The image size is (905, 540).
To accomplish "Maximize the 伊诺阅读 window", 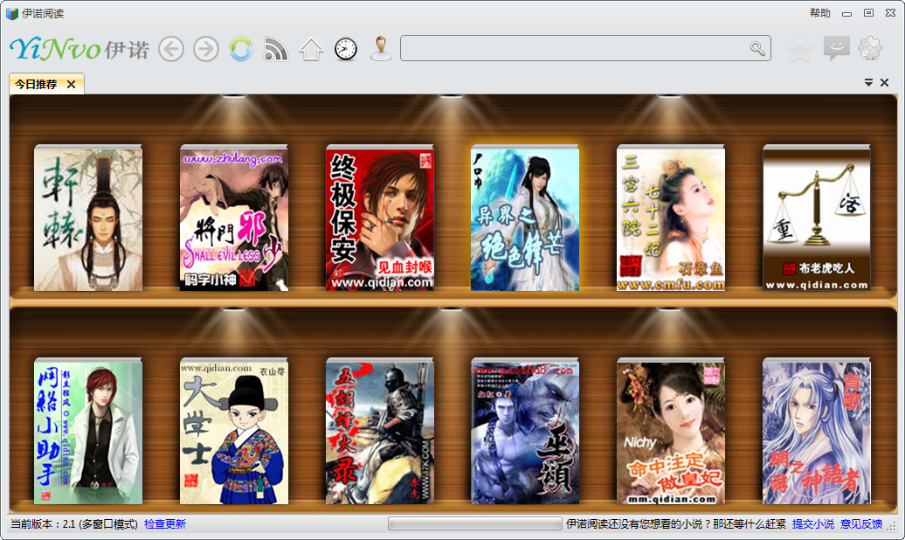I will click(x=868, y=13).
